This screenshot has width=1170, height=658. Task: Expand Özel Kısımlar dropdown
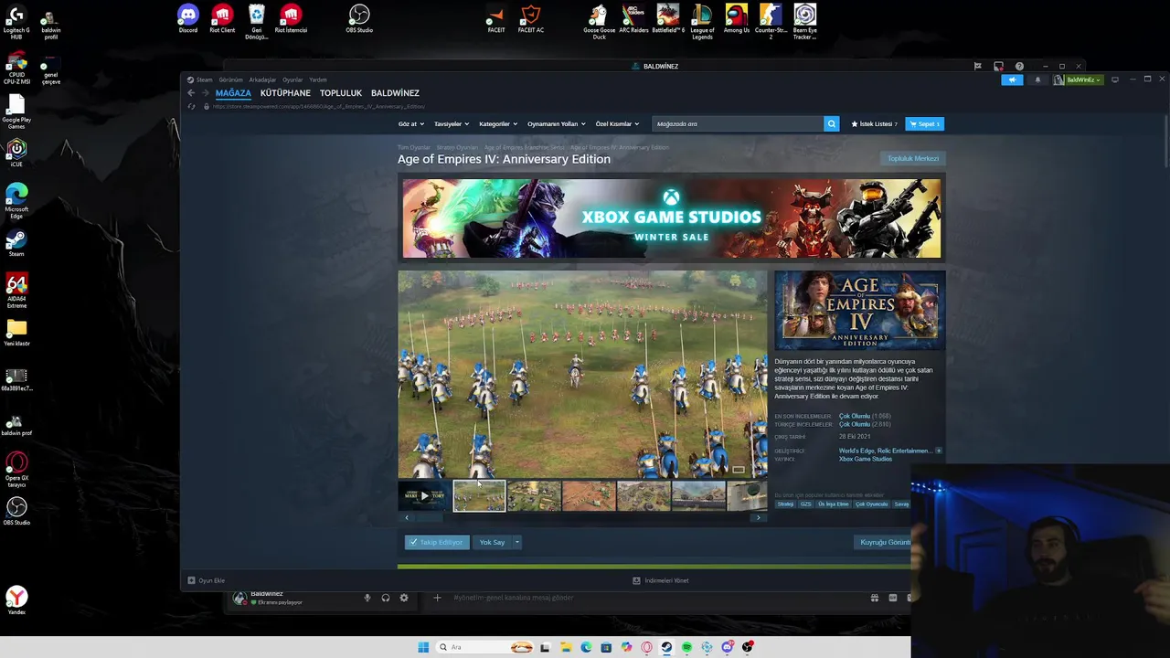click(x=617, y=123)
